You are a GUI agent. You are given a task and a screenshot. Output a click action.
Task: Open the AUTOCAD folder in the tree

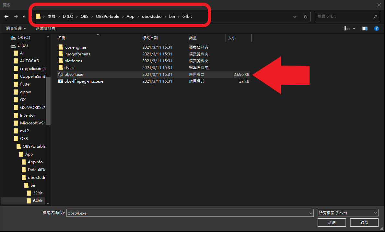pyautogui.click(x=29, y=61)
